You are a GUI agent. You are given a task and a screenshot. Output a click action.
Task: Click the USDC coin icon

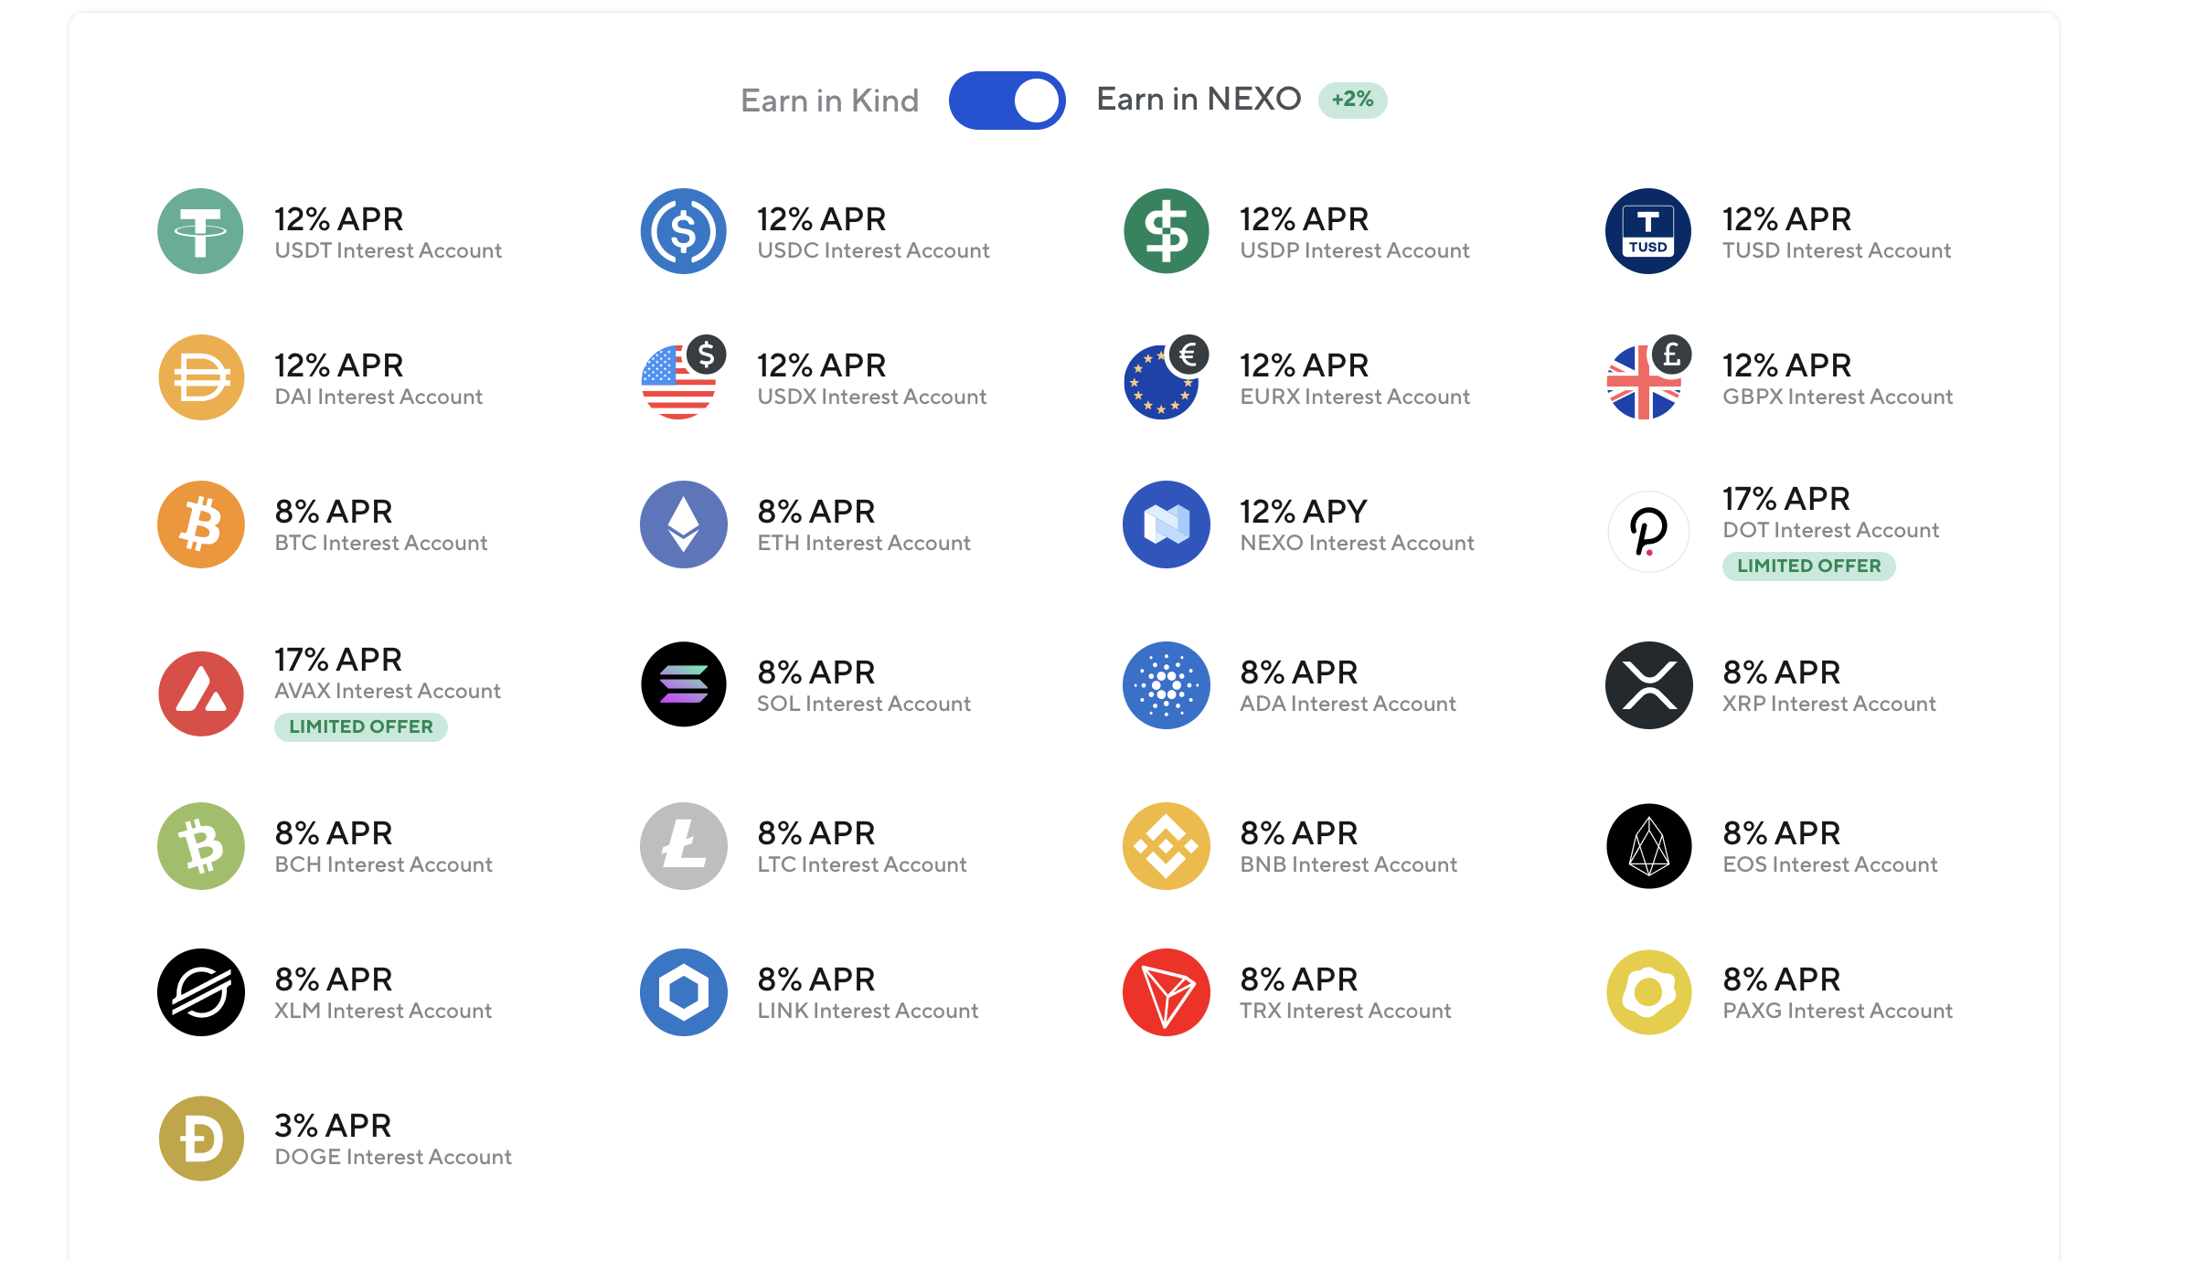point(683,231)
